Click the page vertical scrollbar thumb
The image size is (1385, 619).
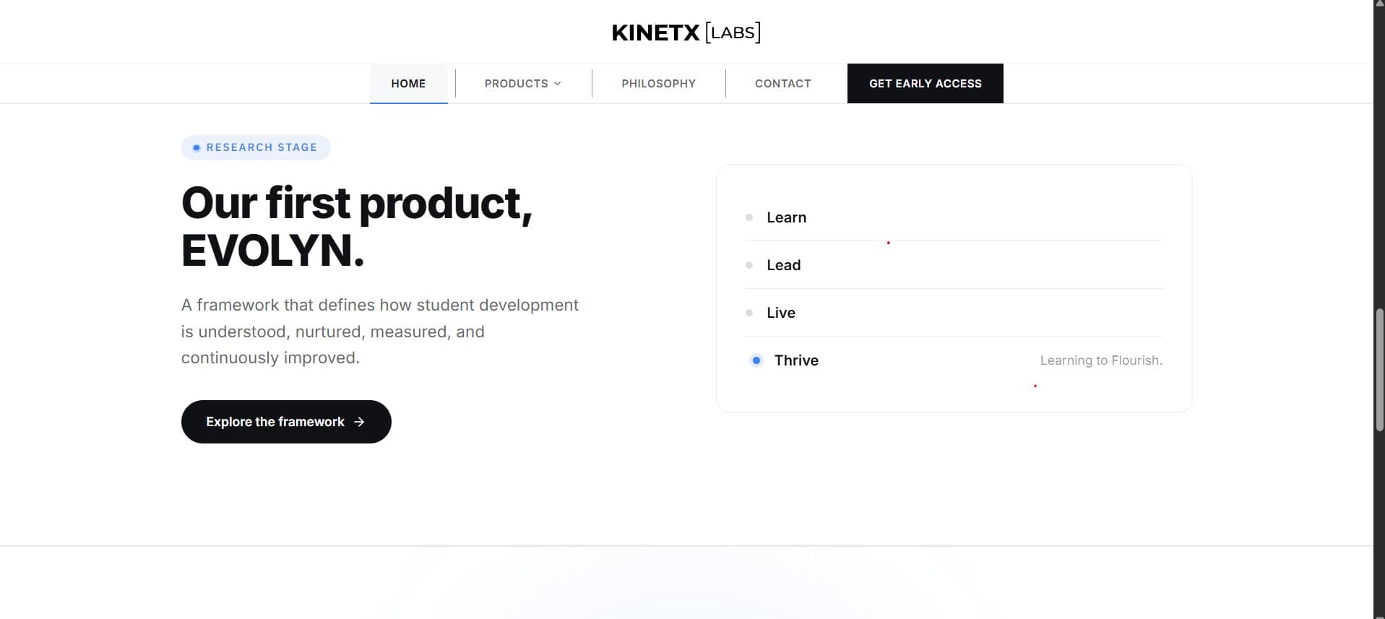(x=1379, y=370)
